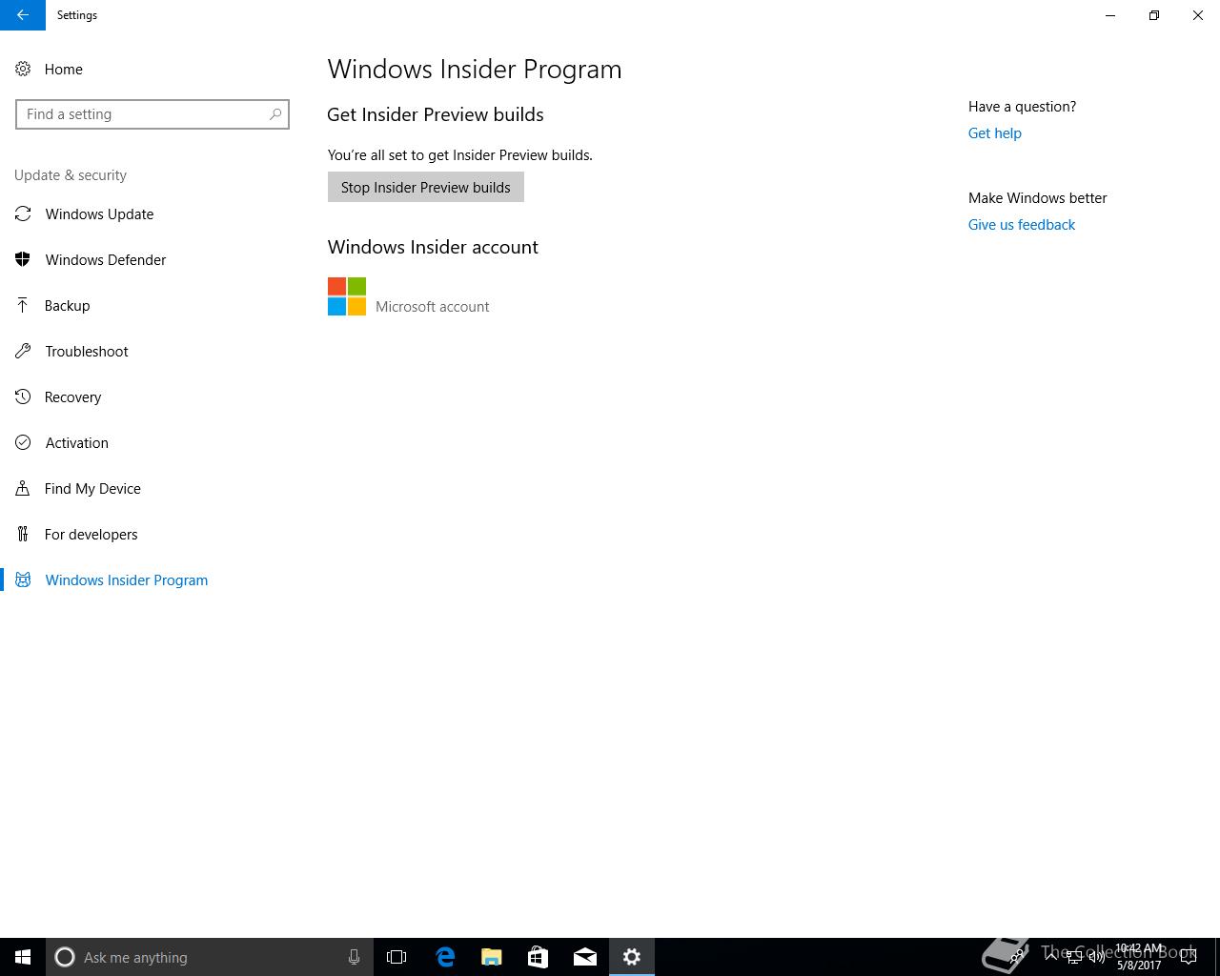Click the Home label in sidebar

[64, 70]
